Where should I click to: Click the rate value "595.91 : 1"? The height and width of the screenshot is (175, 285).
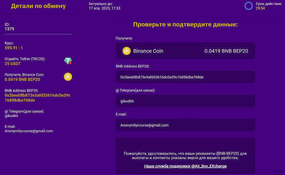(x=14, y=48)
